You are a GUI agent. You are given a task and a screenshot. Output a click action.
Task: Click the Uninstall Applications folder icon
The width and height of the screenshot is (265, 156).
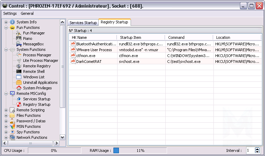(x=19, y=82)
